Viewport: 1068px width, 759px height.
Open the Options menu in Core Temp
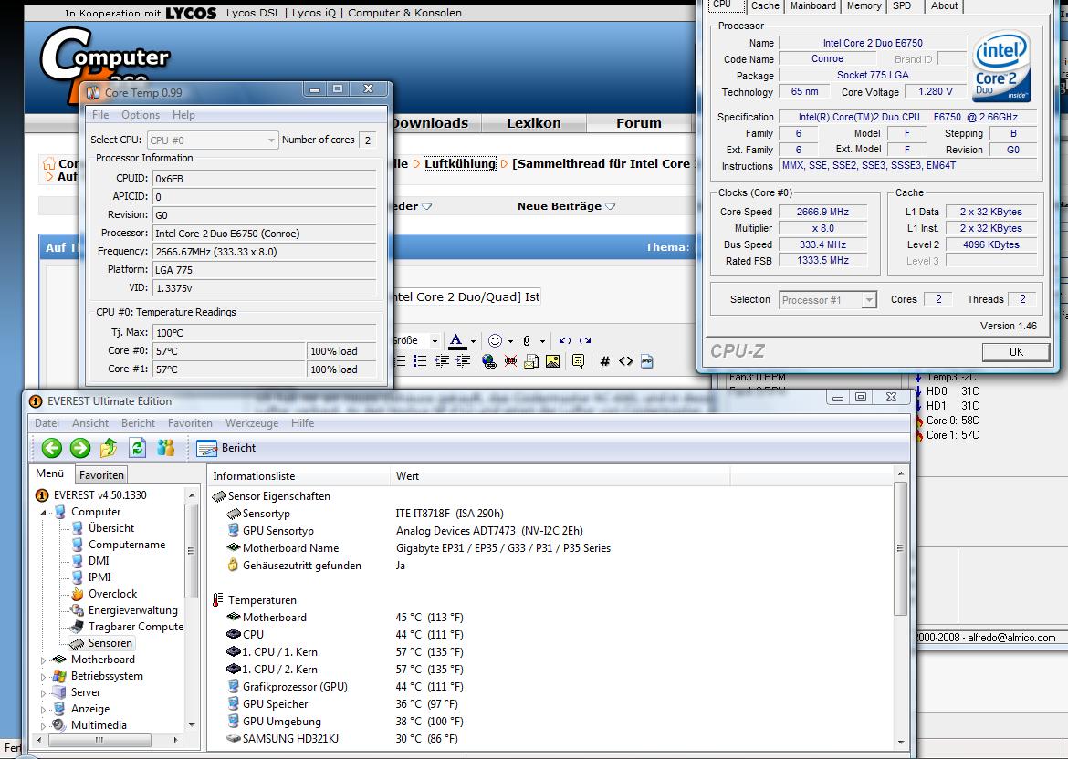coord(141,115)
